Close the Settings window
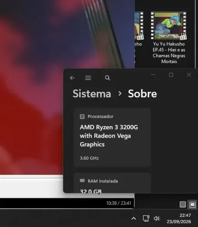The width and height of the screenshot is (198, 227). point(189,75)
